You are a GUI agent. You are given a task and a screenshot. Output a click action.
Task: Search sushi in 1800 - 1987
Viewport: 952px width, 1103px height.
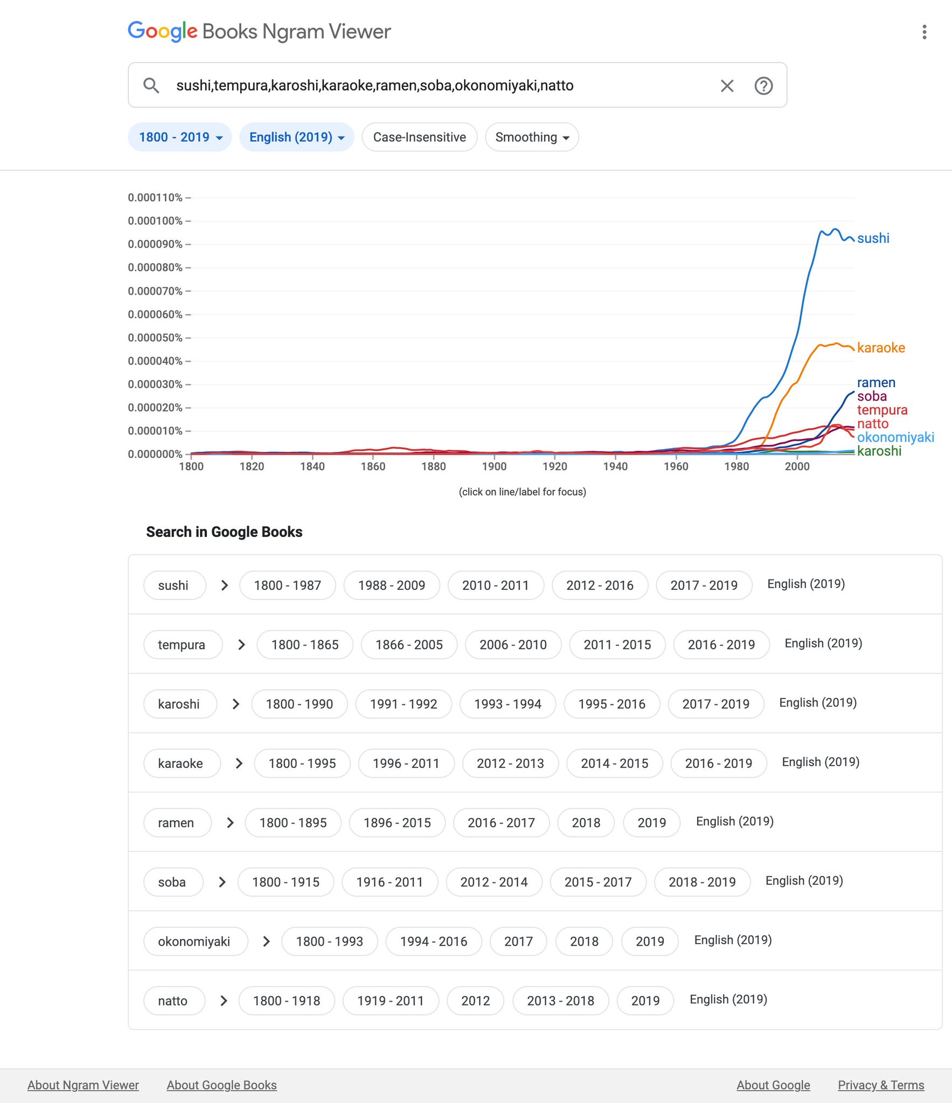287,585
